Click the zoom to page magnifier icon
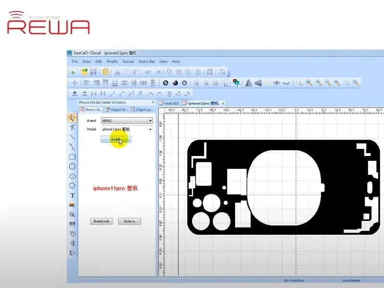Image resolution: width=384 pixels, height=288 pixels. pos(356,83)
